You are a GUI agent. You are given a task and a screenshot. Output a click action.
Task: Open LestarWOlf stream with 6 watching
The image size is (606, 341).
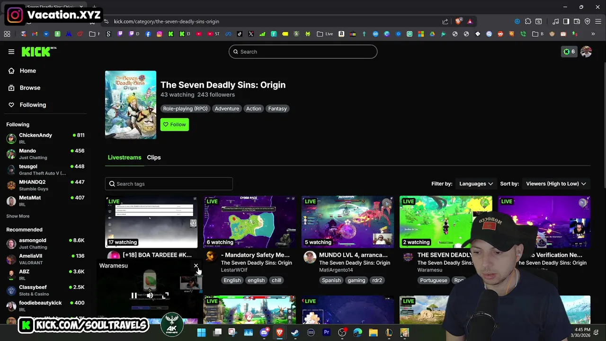click(250, 222)
